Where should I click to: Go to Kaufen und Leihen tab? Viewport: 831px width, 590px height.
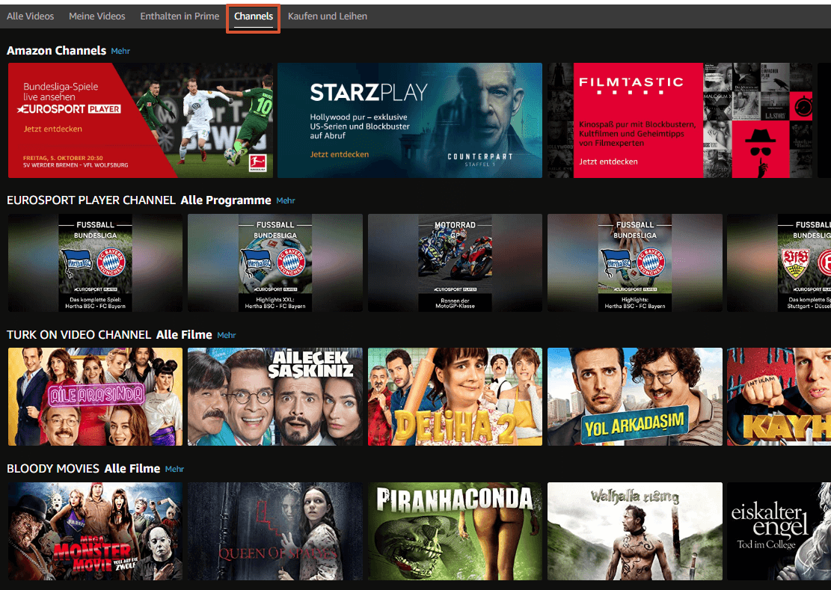click(x=328, y=16)
